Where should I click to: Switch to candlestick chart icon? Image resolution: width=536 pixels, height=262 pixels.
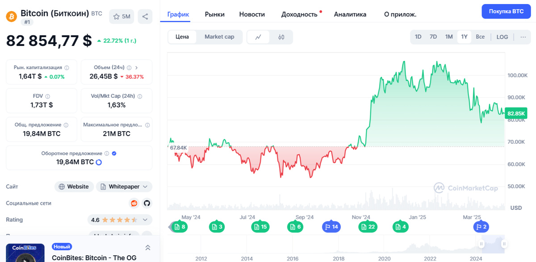(281, 37)
